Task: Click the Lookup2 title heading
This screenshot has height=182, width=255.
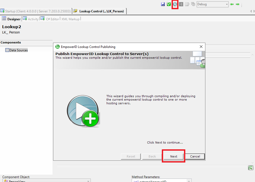Action: (x=12, y=27)
